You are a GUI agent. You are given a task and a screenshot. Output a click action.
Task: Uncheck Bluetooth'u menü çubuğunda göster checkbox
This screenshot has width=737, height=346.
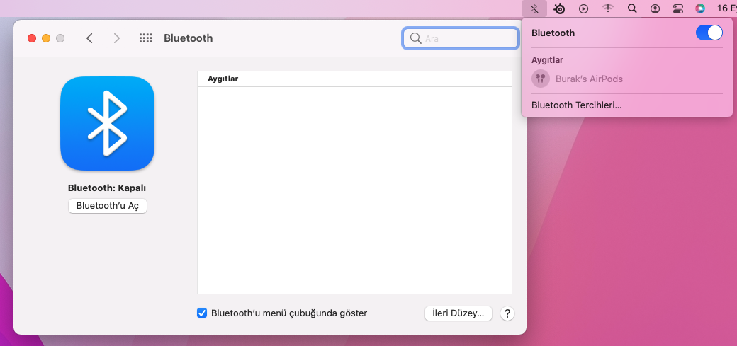point(202,313)
